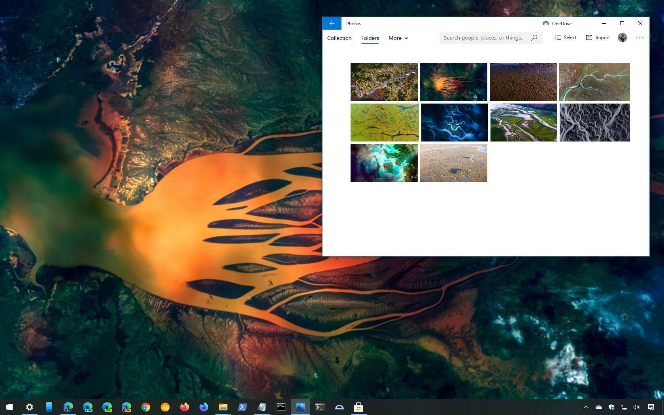Screen dimensions: 664x415
Task: Click the search magnifier icon
Action: (x=534, y=38)
